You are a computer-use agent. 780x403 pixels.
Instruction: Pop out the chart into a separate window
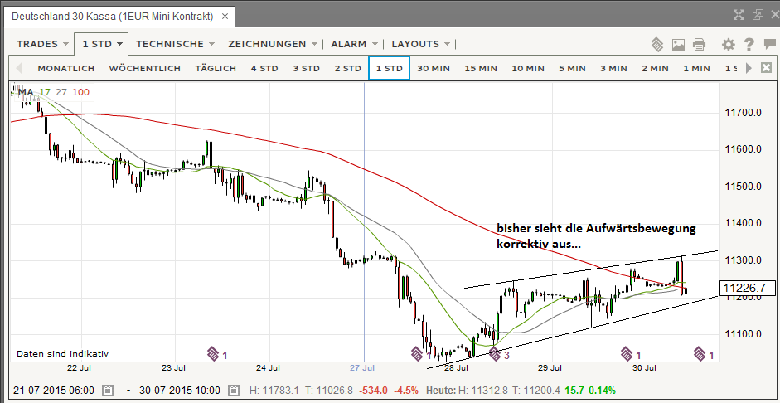757,14
